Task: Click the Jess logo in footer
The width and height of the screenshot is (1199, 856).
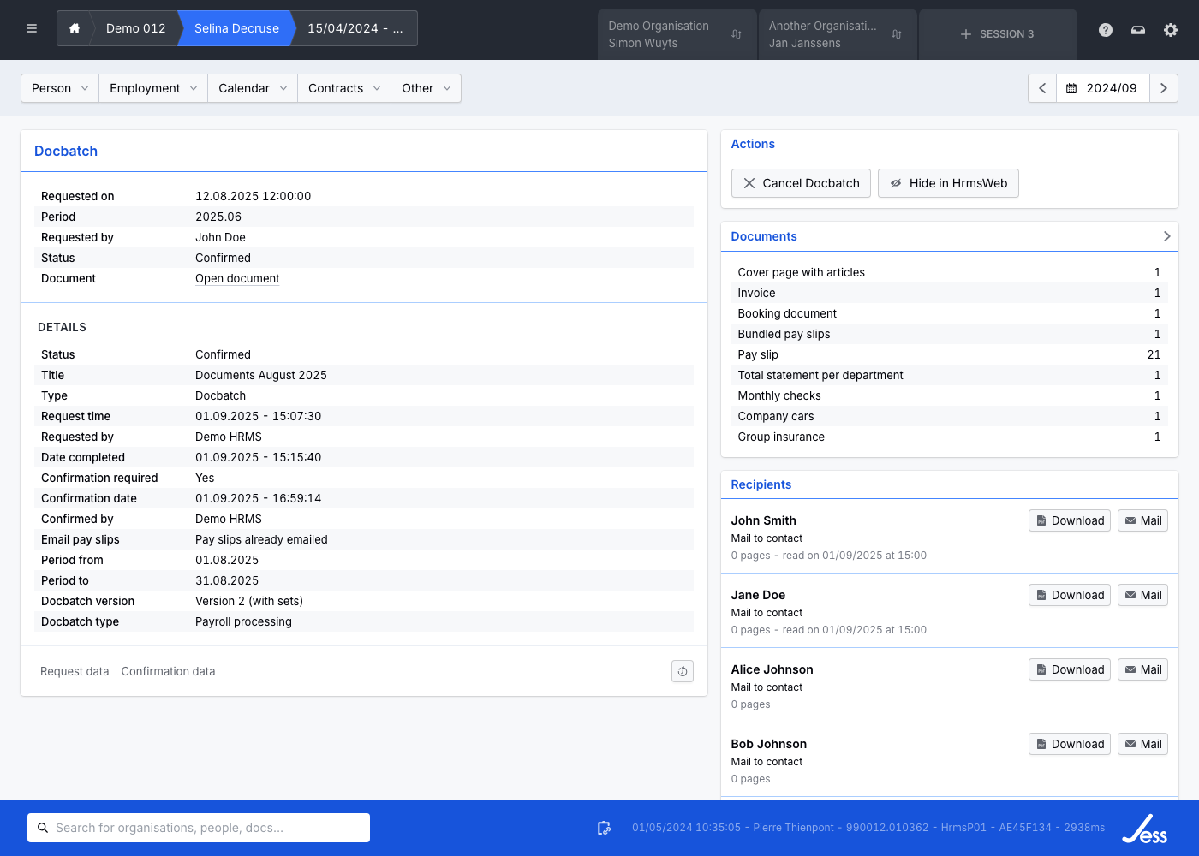Action: pyautogui.click(x=1145, y=829)
